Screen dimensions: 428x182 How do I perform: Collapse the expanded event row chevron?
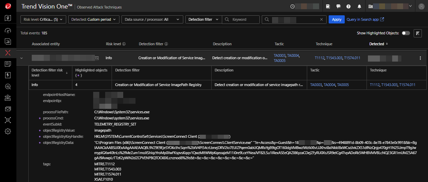point(22,58)
